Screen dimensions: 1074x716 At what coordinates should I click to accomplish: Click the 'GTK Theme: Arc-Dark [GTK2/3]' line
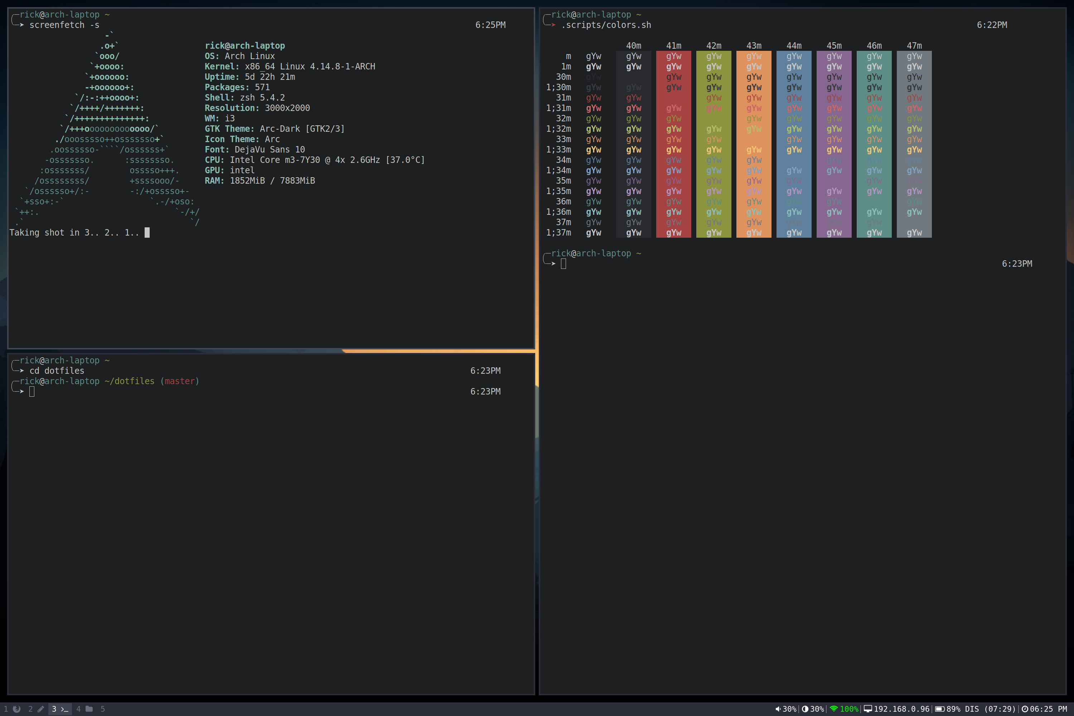pyautogui.click(x=275, y=129)
